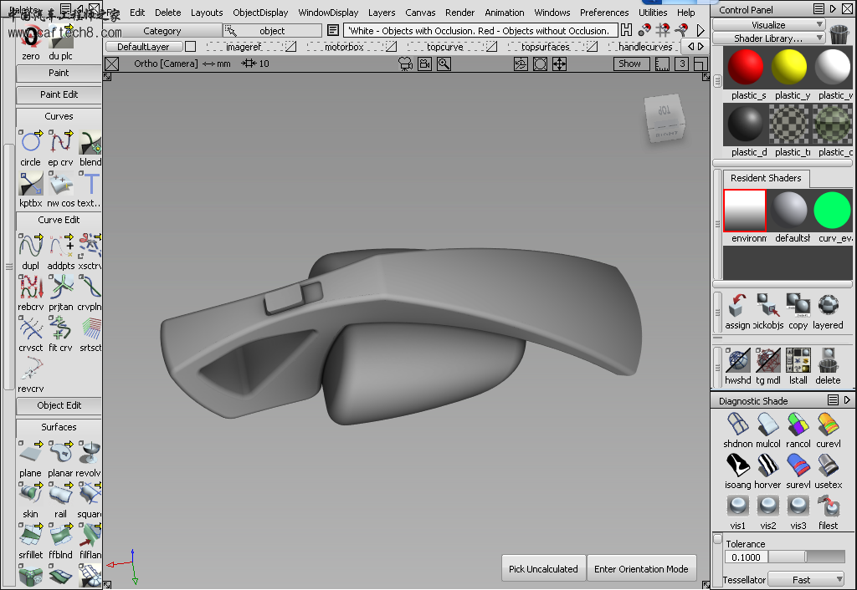Viewport: 857px width, 590px height.
Task: Open the Diagnostic Shade options menu icon
Action: pos(833,400)
